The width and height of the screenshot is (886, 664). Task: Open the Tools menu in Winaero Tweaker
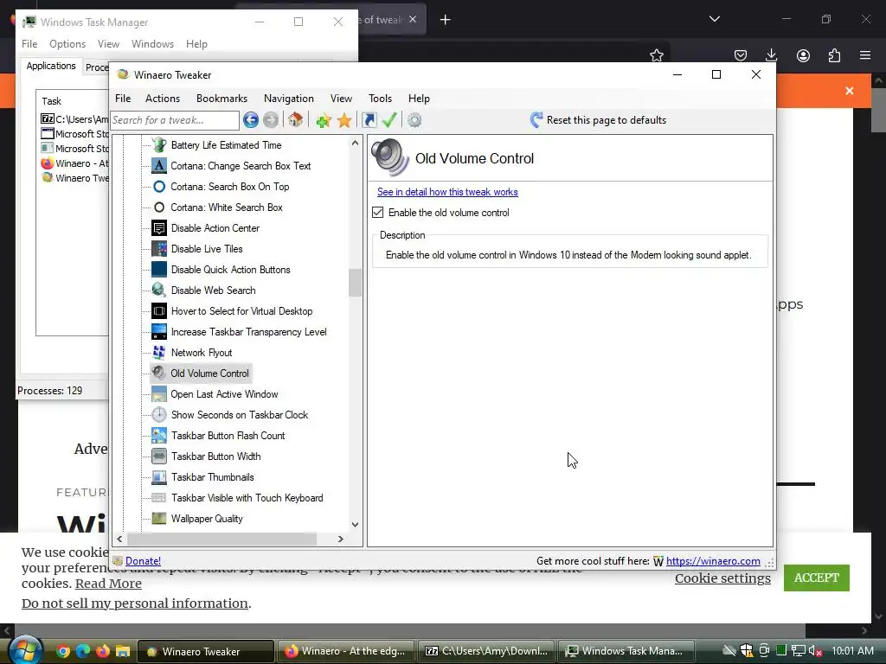click(x=381, y=99)
